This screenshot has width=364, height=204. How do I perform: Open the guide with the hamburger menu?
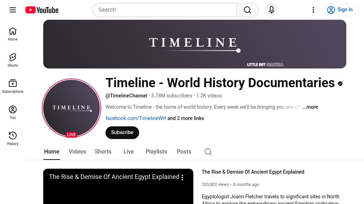(x=13, y=10)
